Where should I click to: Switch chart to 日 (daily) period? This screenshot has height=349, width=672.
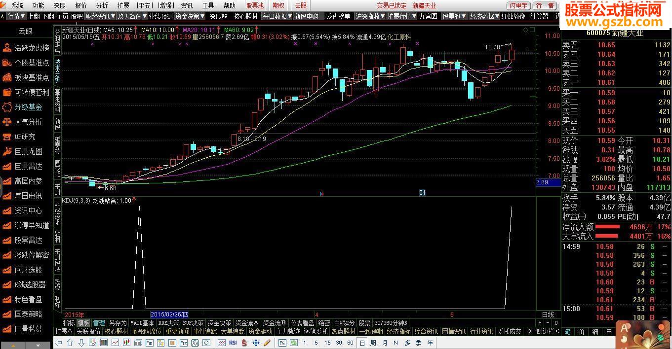[x=362, y=343]
